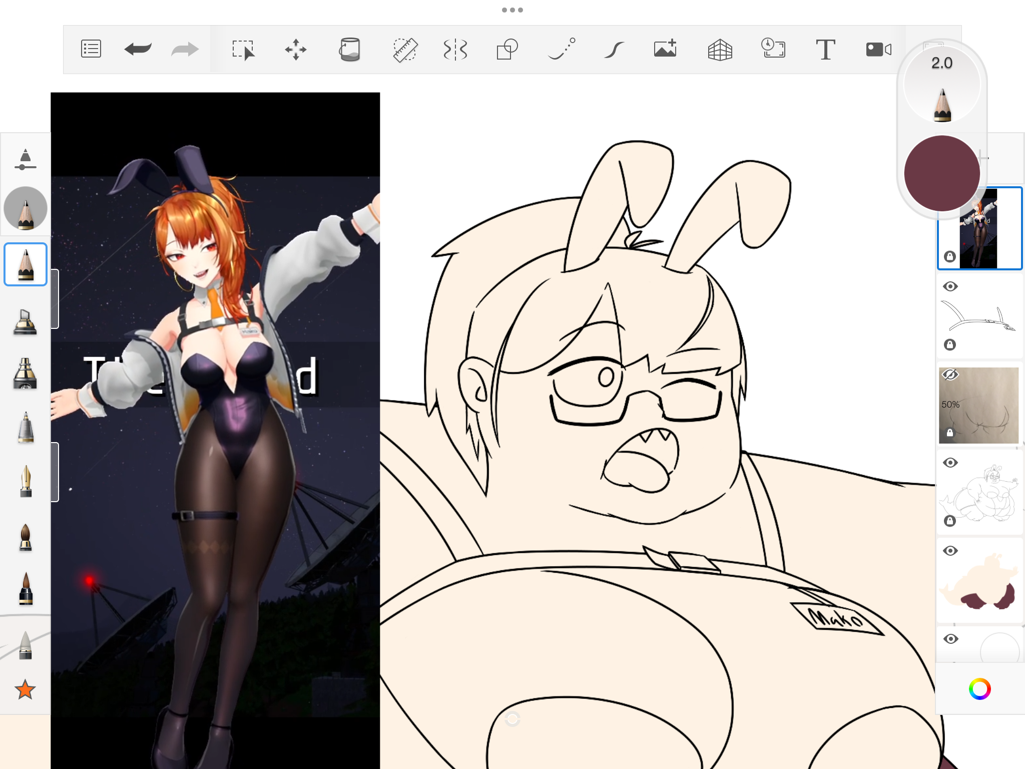Select the Text tool
The image size is (1025, 769).
click(x=825, y=49)
